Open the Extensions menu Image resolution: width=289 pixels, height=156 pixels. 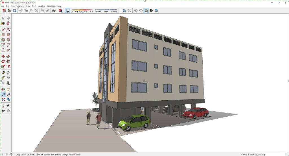click(51, 6)
